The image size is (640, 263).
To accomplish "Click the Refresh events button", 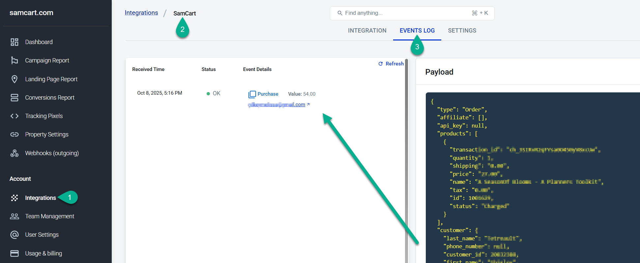I will [391, 64].
